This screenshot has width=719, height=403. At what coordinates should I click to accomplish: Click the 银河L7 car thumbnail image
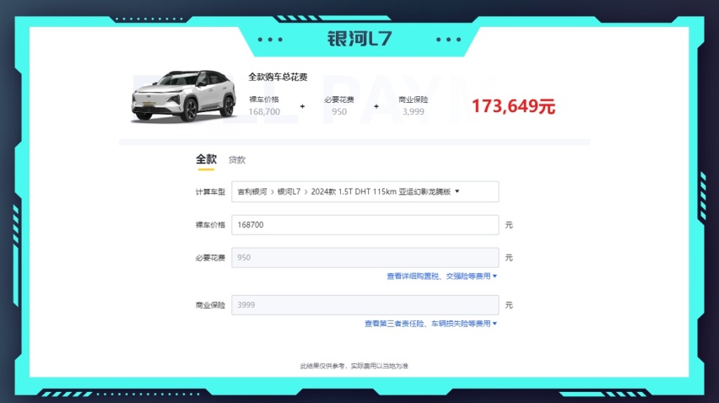tap(183, 96)
